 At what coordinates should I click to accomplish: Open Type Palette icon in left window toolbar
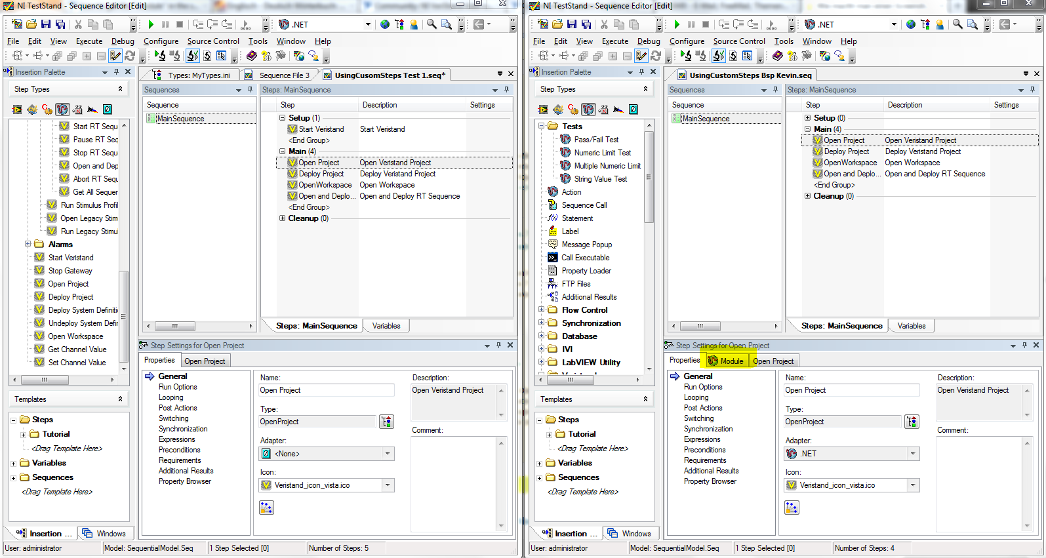click(x=399, y=24)
